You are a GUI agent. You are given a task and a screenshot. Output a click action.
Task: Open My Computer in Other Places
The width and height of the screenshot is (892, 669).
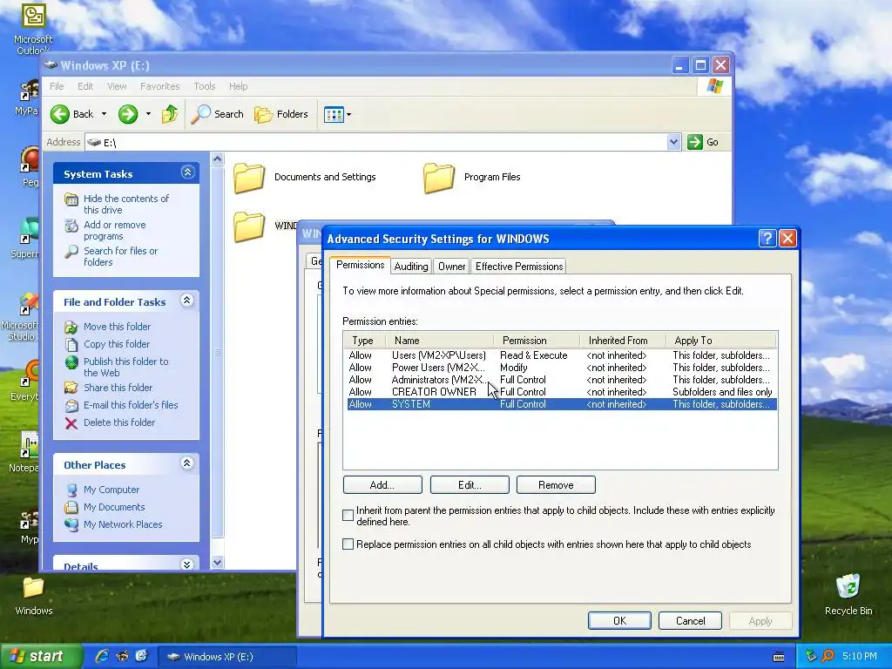[x=111, y=490]
